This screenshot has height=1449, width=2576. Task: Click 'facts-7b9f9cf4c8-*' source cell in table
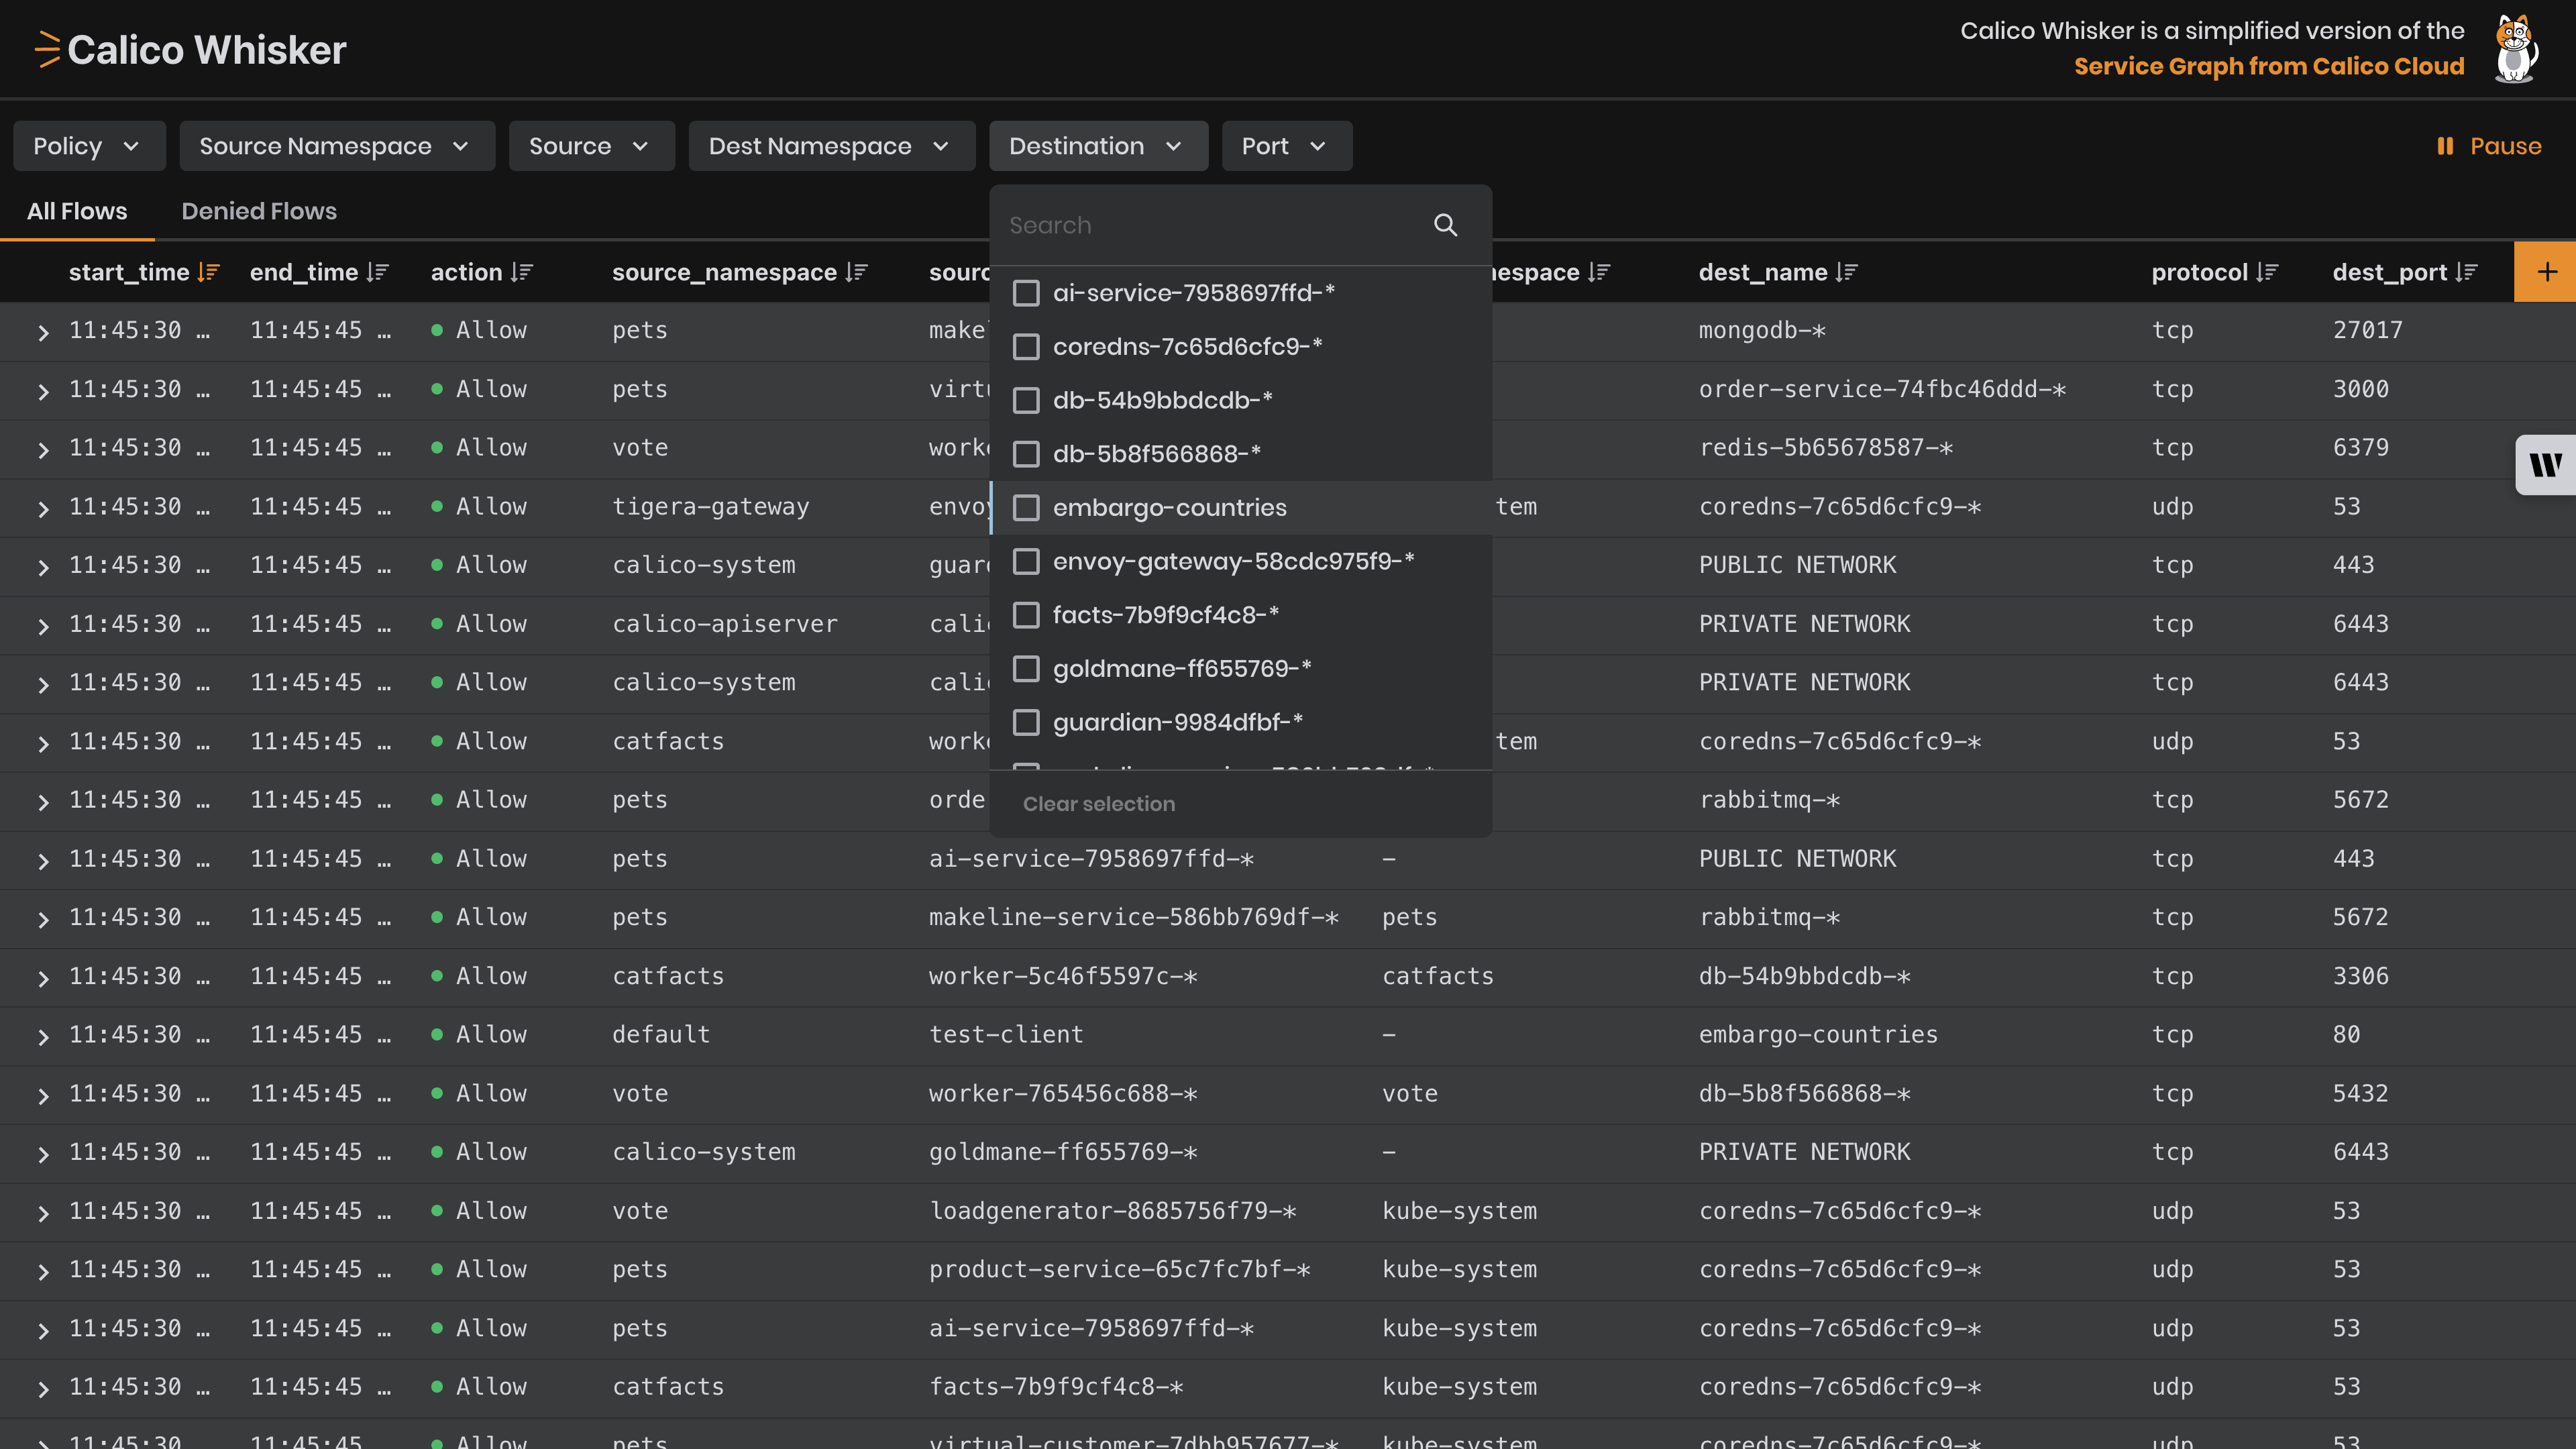click(x=1056, y=1387)
